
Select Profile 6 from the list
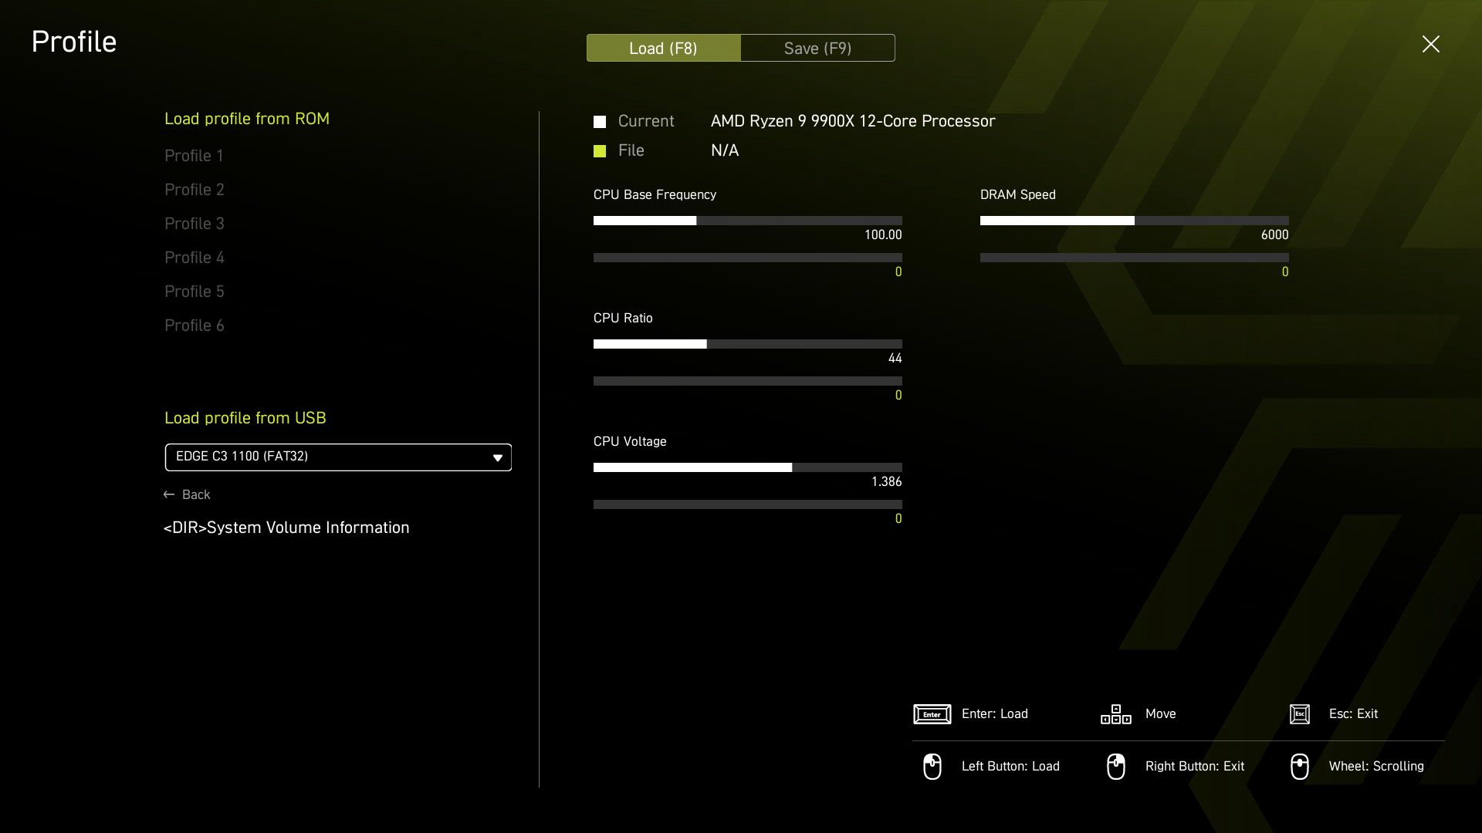tap(194, 325)
